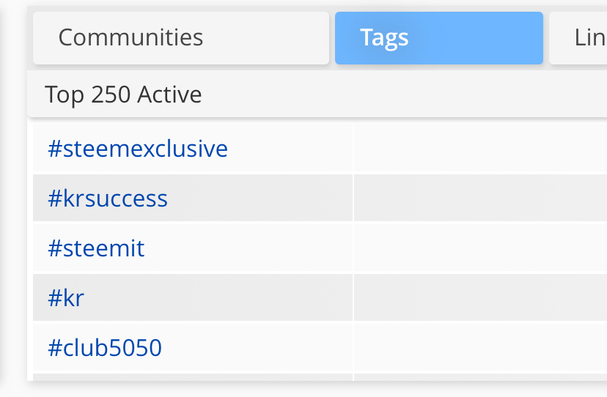Click the blank cell next to #krsuccess
Viewport: 607px width, 397px height.
[x=480, y=198]
